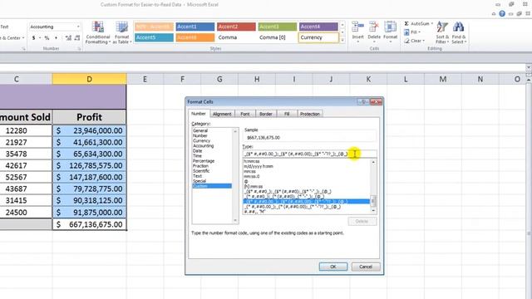Expand accounting dollar format dropdown arrow
Screen dimensions: 532x299
click(40, 38)
